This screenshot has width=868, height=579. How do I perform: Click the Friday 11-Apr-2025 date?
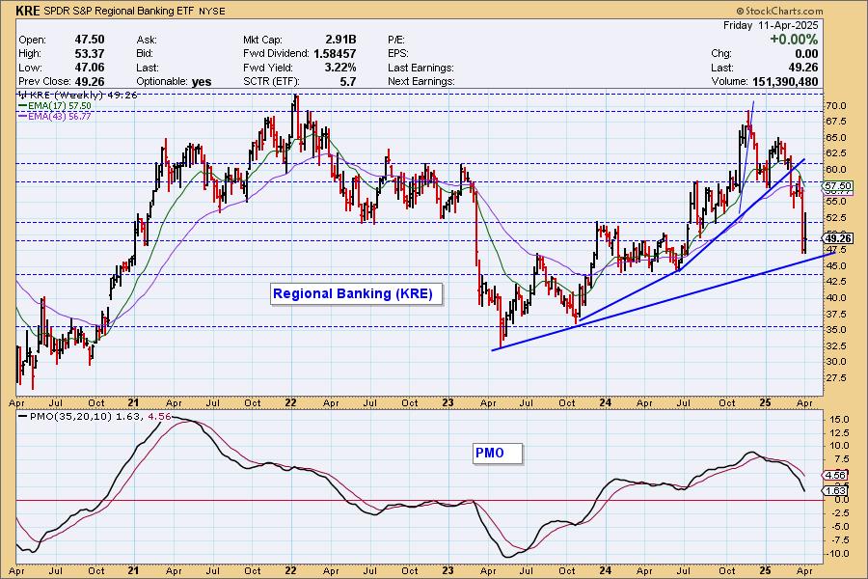point(771,25)
